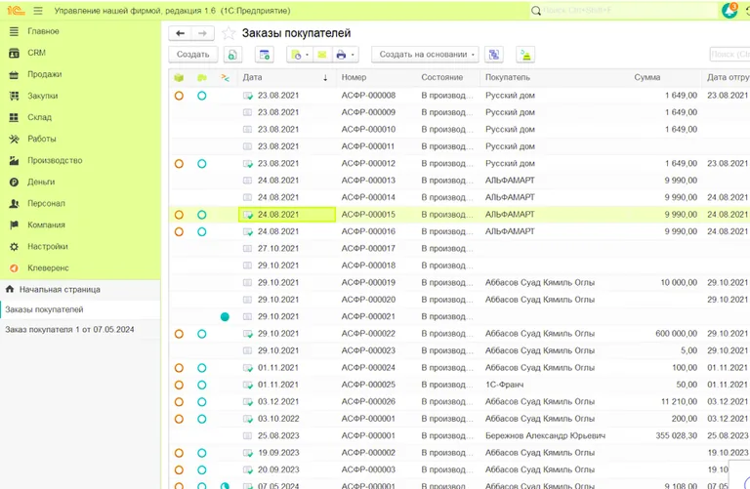Image resolution: width=750 pixels, height=489 pixels.
Task: Open Заказ покупателя 1 от 07.05.2024
Action: pyautogui.click(x=69, y=330)
